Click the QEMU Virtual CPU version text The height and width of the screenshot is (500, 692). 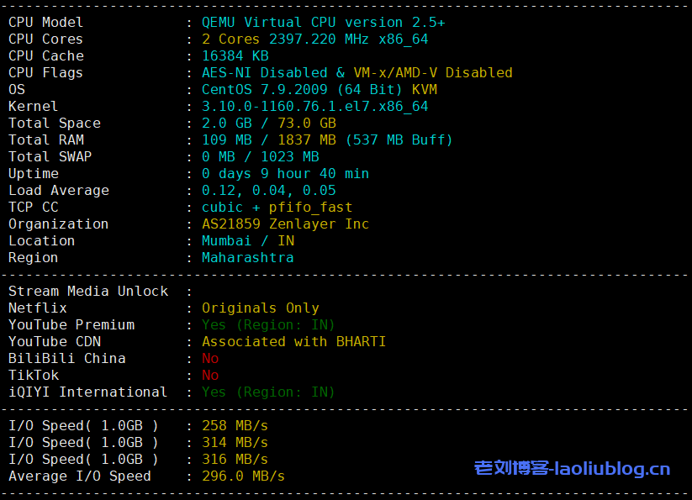click(323, 23)
